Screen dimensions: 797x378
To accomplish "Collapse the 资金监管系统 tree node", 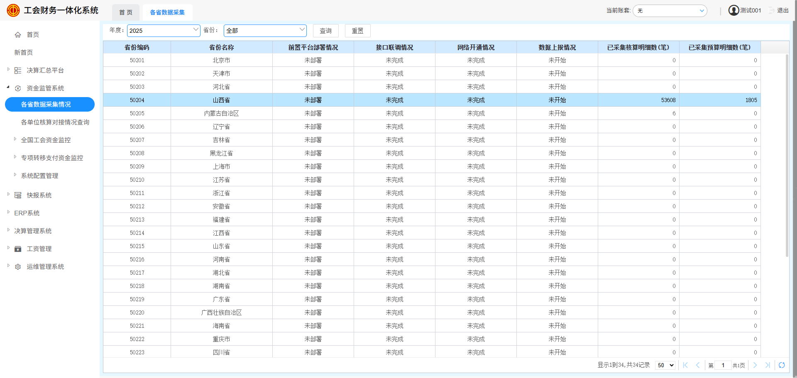I will point(8,87).
